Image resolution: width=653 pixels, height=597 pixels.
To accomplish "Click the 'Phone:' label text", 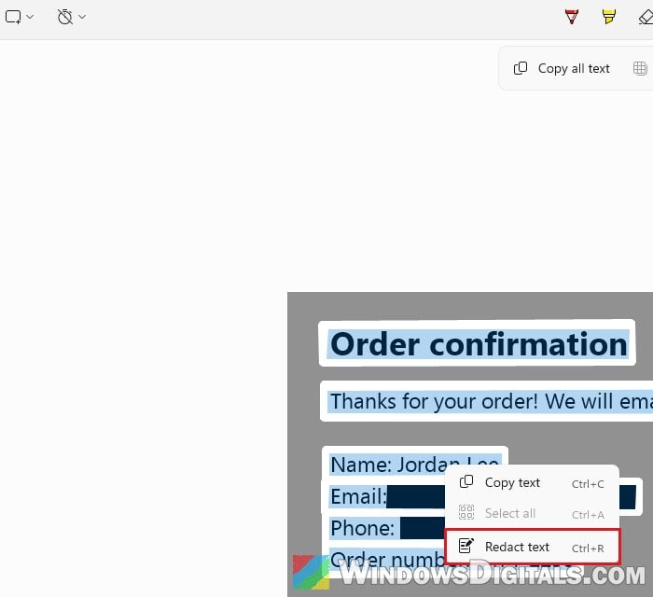I will point(362,528).
